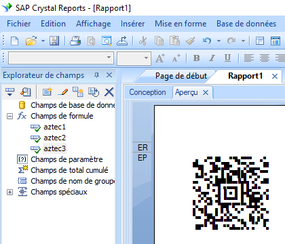Click the Paste clipboard icon
285x244 pixels.
click(x=174, y=41)
